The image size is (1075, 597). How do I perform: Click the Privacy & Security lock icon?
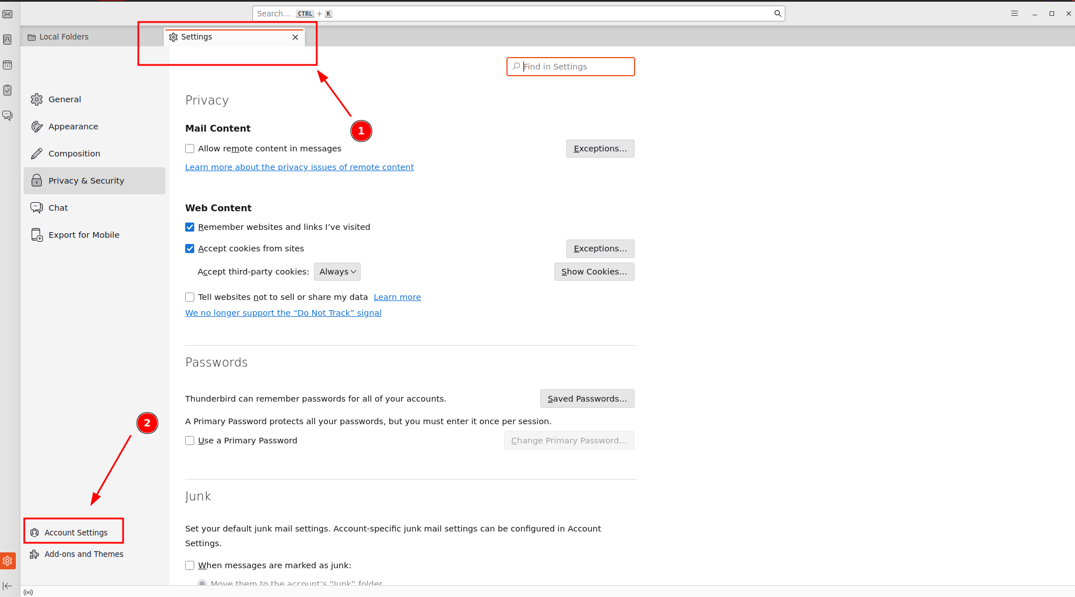click(37, 181)
